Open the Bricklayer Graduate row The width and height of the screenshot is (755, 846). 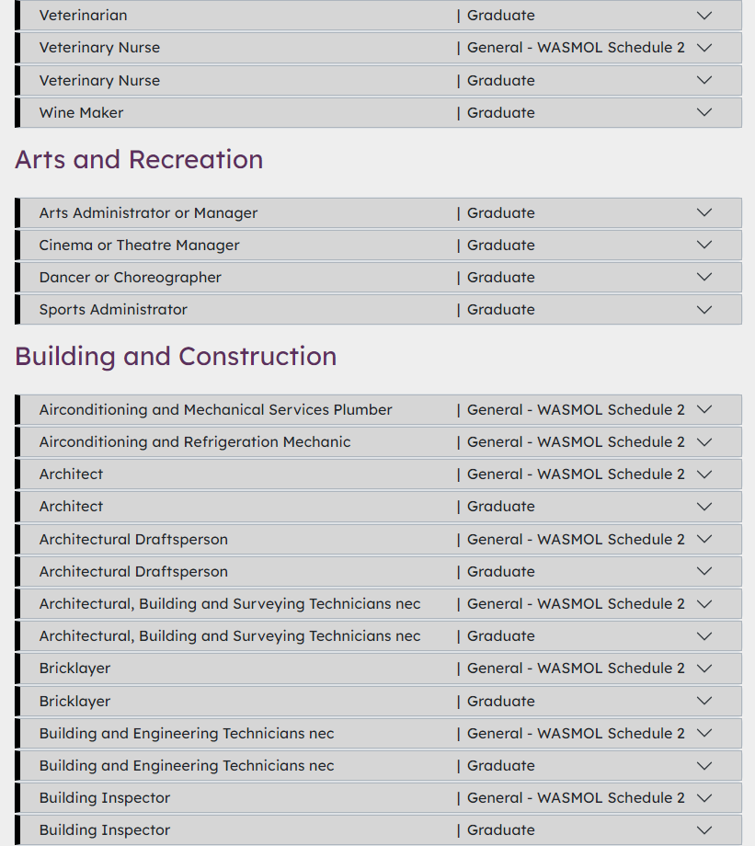pyautogui.click(x=704, y=701)
